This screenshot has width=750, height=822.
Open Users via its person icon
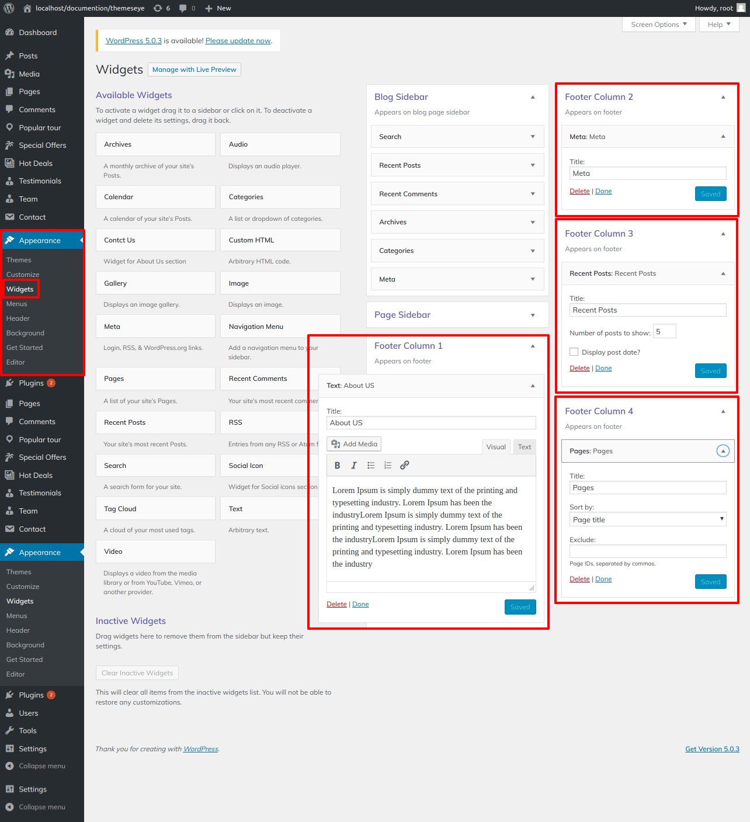9,713
